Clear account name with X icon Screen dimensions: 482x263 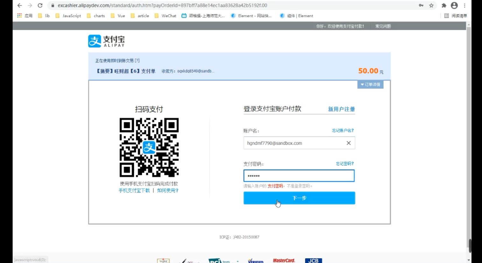(x=349, y=143)
